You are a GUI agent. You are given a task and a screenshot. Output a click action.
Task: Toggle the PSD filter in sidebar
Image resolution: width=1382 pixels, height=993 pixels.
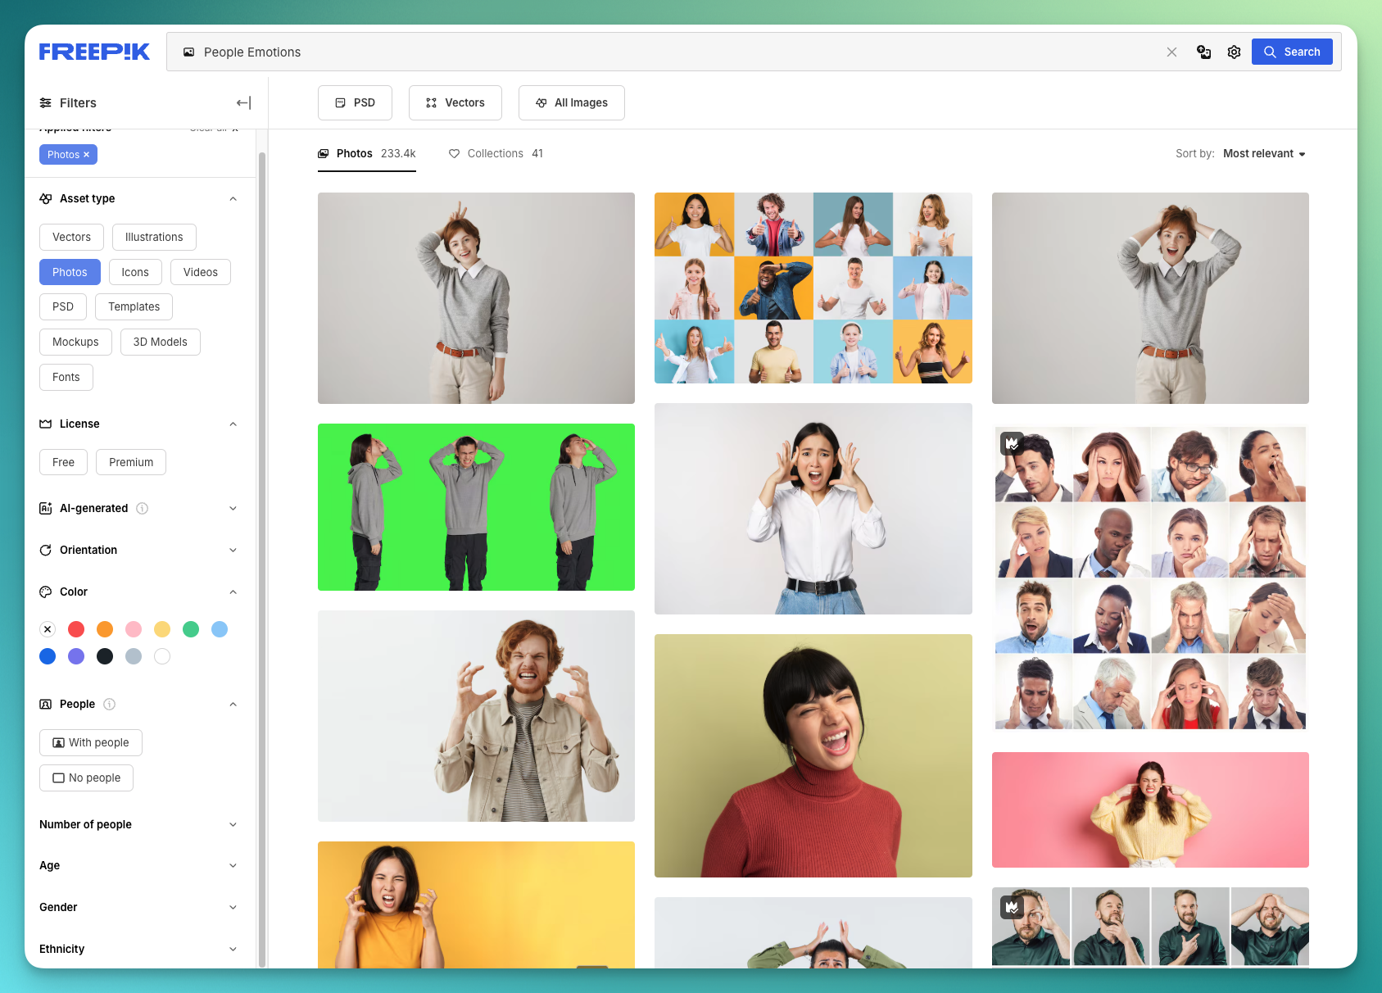point(63,306)
